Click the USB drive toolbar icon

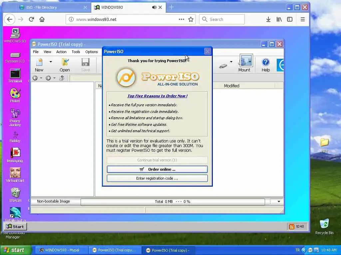point(223,66)
